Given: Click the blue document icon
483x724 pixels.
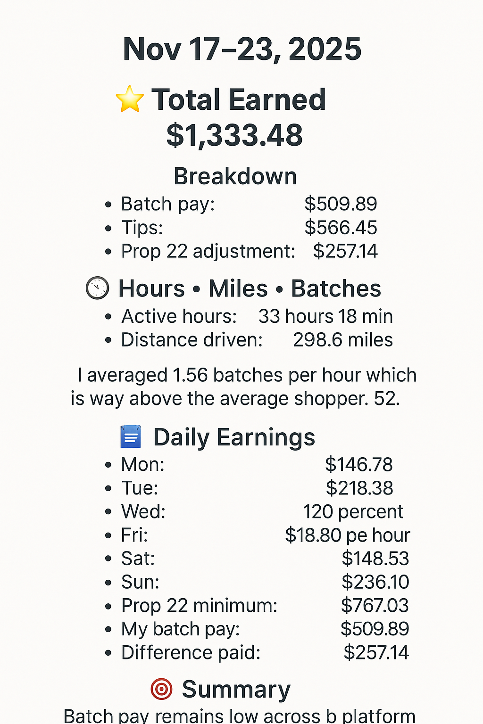Looking at the screenshot, I should coord(131,436).
